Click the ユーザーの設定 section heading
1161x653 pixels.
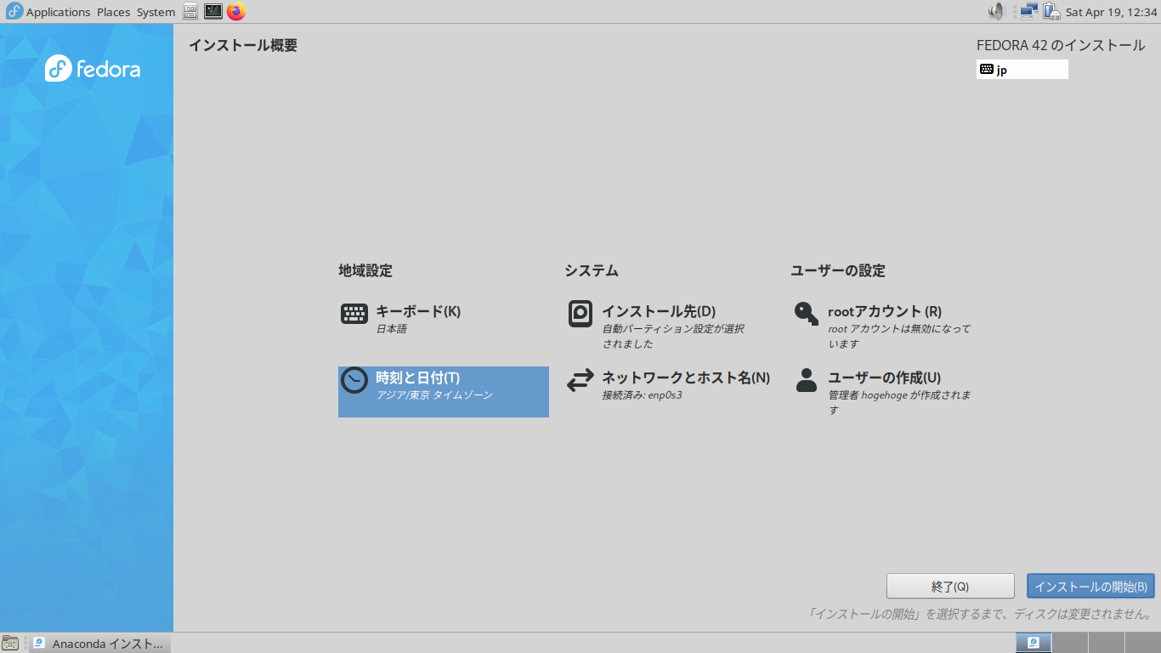click(838, 270)
